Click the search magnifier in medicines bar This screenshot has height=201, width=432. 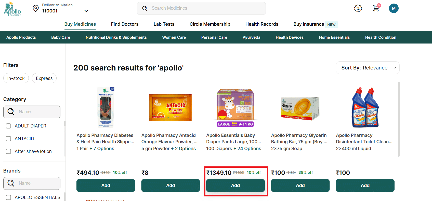[145, 8]
